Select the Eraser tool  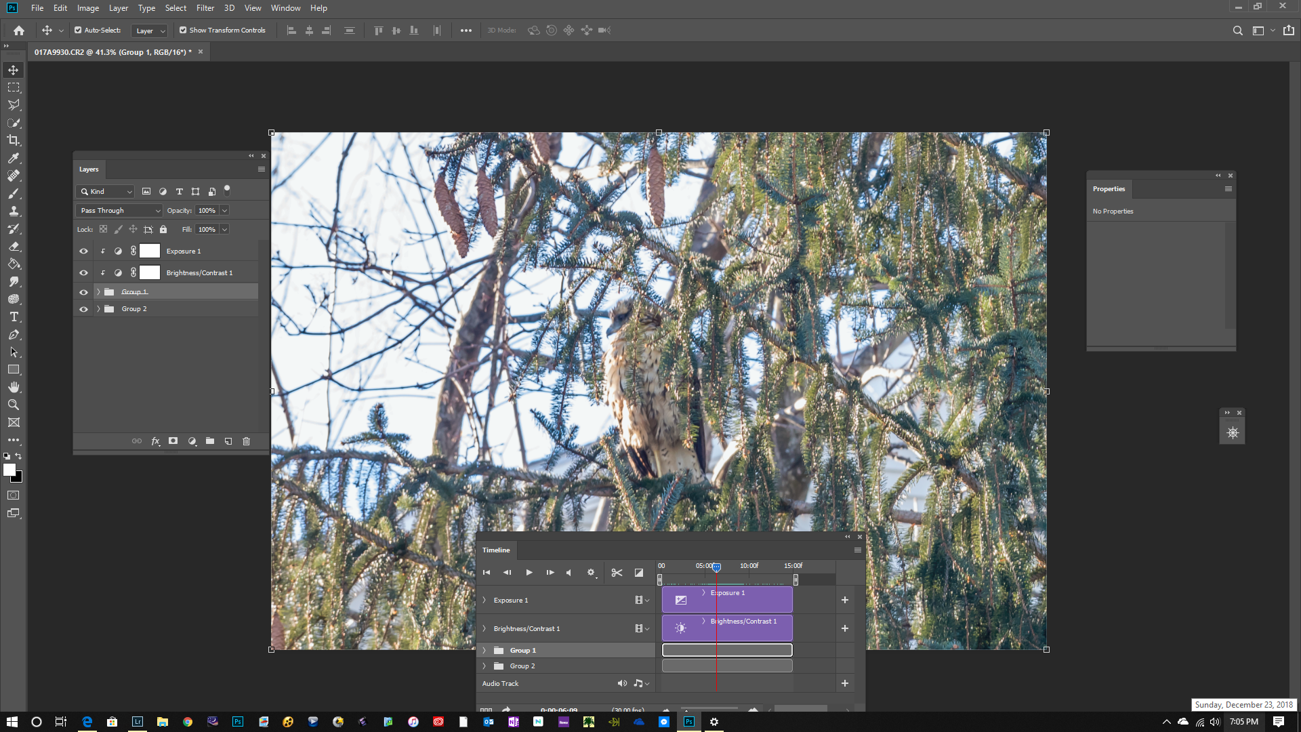14,246
